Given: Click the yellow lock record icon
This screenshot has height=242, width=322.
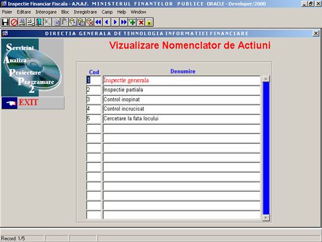Looking at the screenshot, I should coord(149,22).
